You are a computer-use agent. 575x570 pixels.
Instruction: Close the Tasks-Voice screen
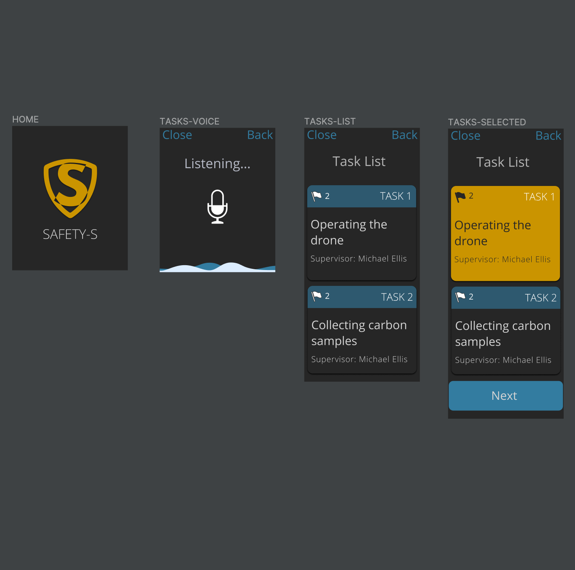coord(177,135)
